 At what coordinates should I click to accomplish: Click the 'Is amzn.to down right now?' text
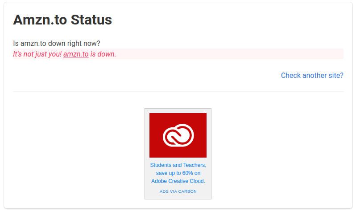57,43
